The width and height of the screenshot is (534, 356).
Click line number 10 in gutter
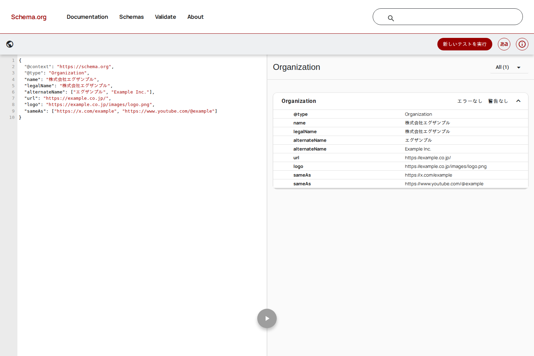pos(12,118)
